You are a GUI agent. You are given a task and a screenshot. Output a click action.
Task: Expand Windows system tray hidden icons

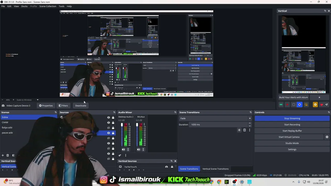(293, 182)
